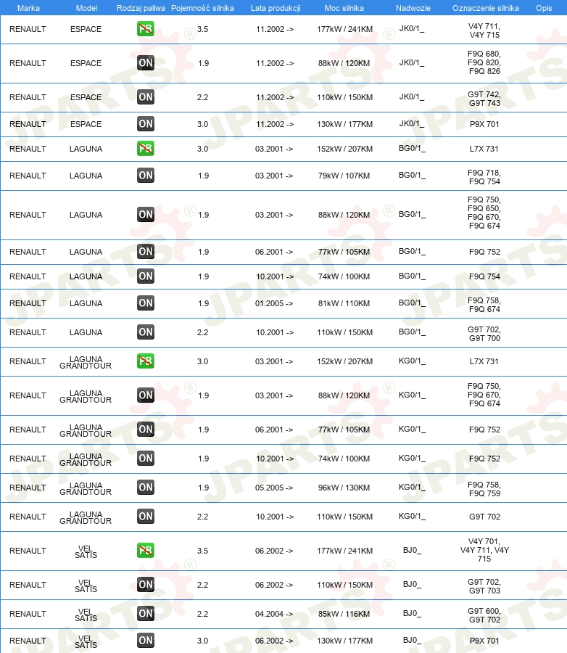567x653 pixels.
Task: Select engine codes G9T 600, G9T 702
Action: (484, 615)
